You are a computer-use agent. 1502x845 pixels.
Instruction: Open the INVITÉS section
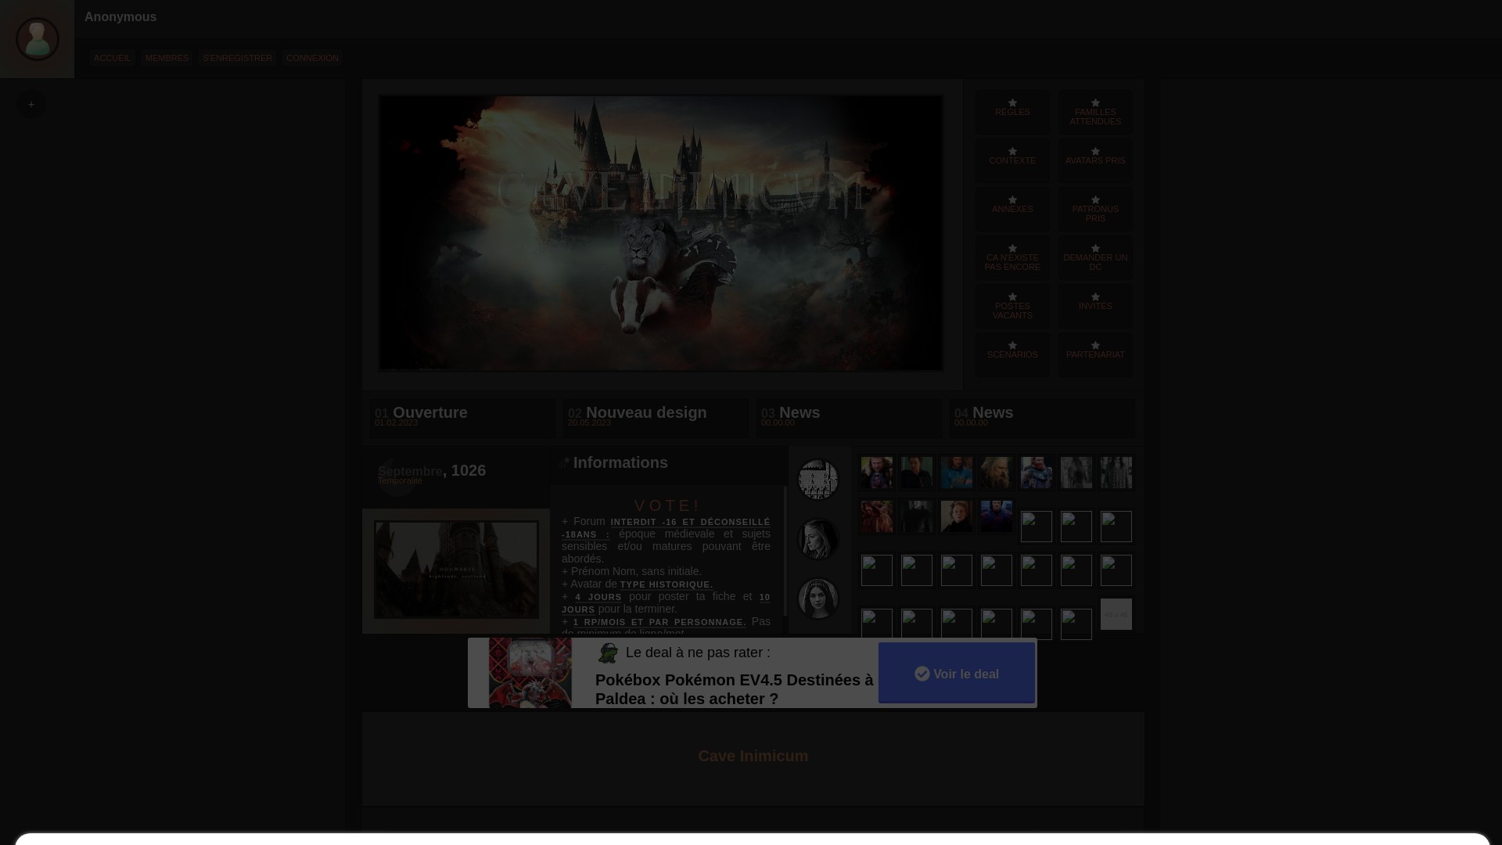pyautogui.click(x=1095, y=306)
